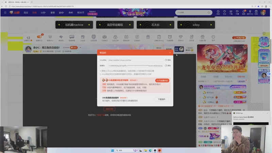This screenshot has width=272, height=153.
Task: Open a new browser tab with plus button
Action: 32,2
